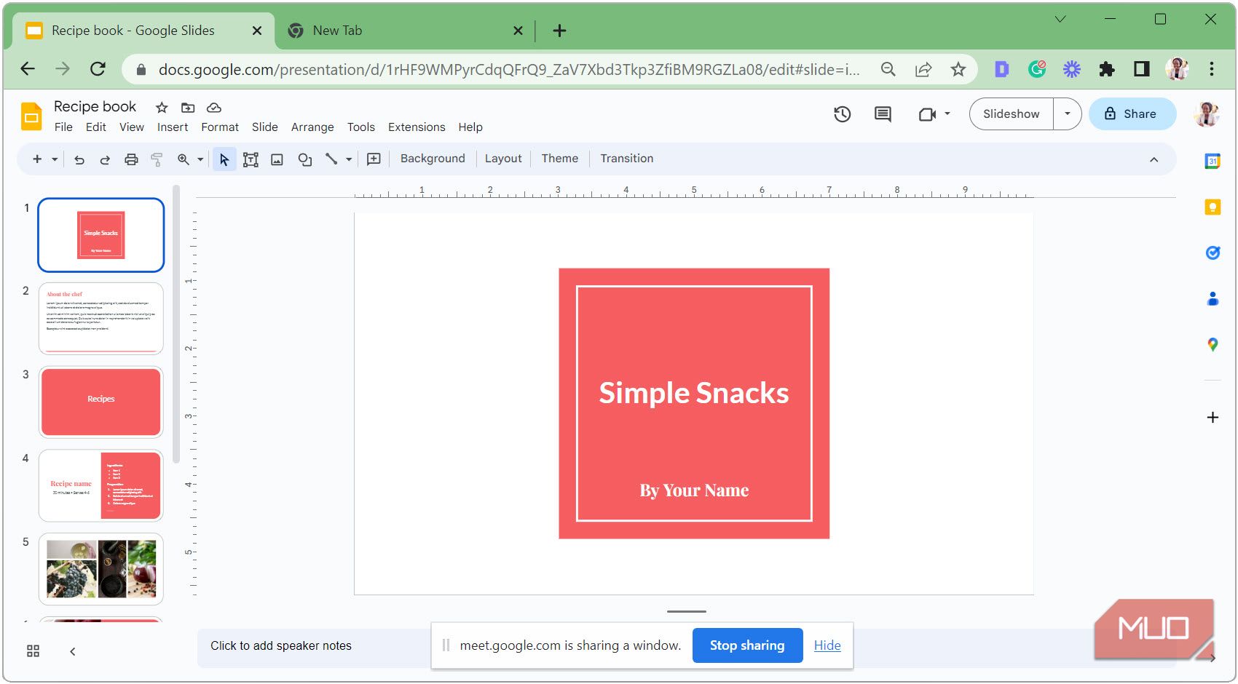
Task: Select slide 3 Recipes thumbnail
Action: [101, 402]
